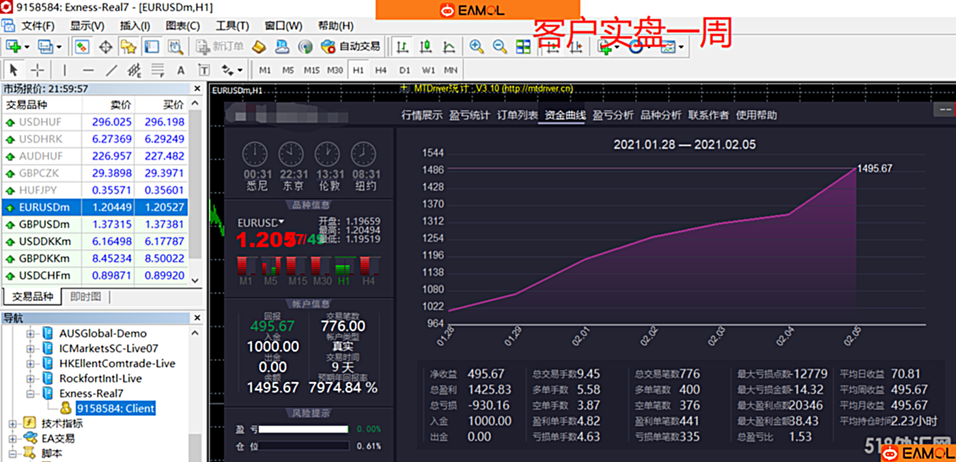Expand the RockfortIntl-Live tree node
The height and width of the screenshot is (462, 956).
tap(30, 378)
